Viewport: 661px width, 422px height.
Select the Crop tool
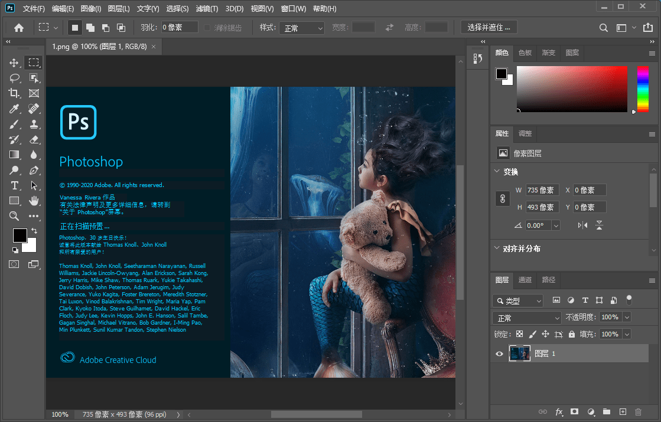pyautogui.click(x=14, y=93)
